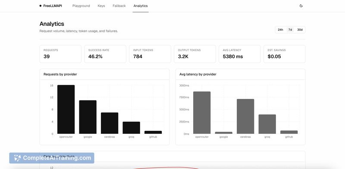Click the 16 axis label in requests chart

click(x=52, y=86)
